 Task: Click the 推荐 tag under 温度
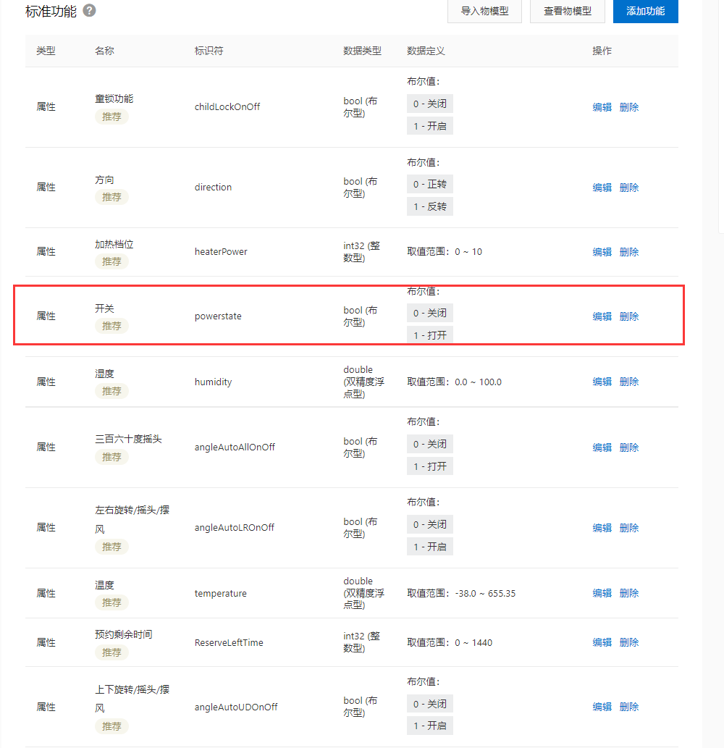pyautogui.click(x=111, y=602)
